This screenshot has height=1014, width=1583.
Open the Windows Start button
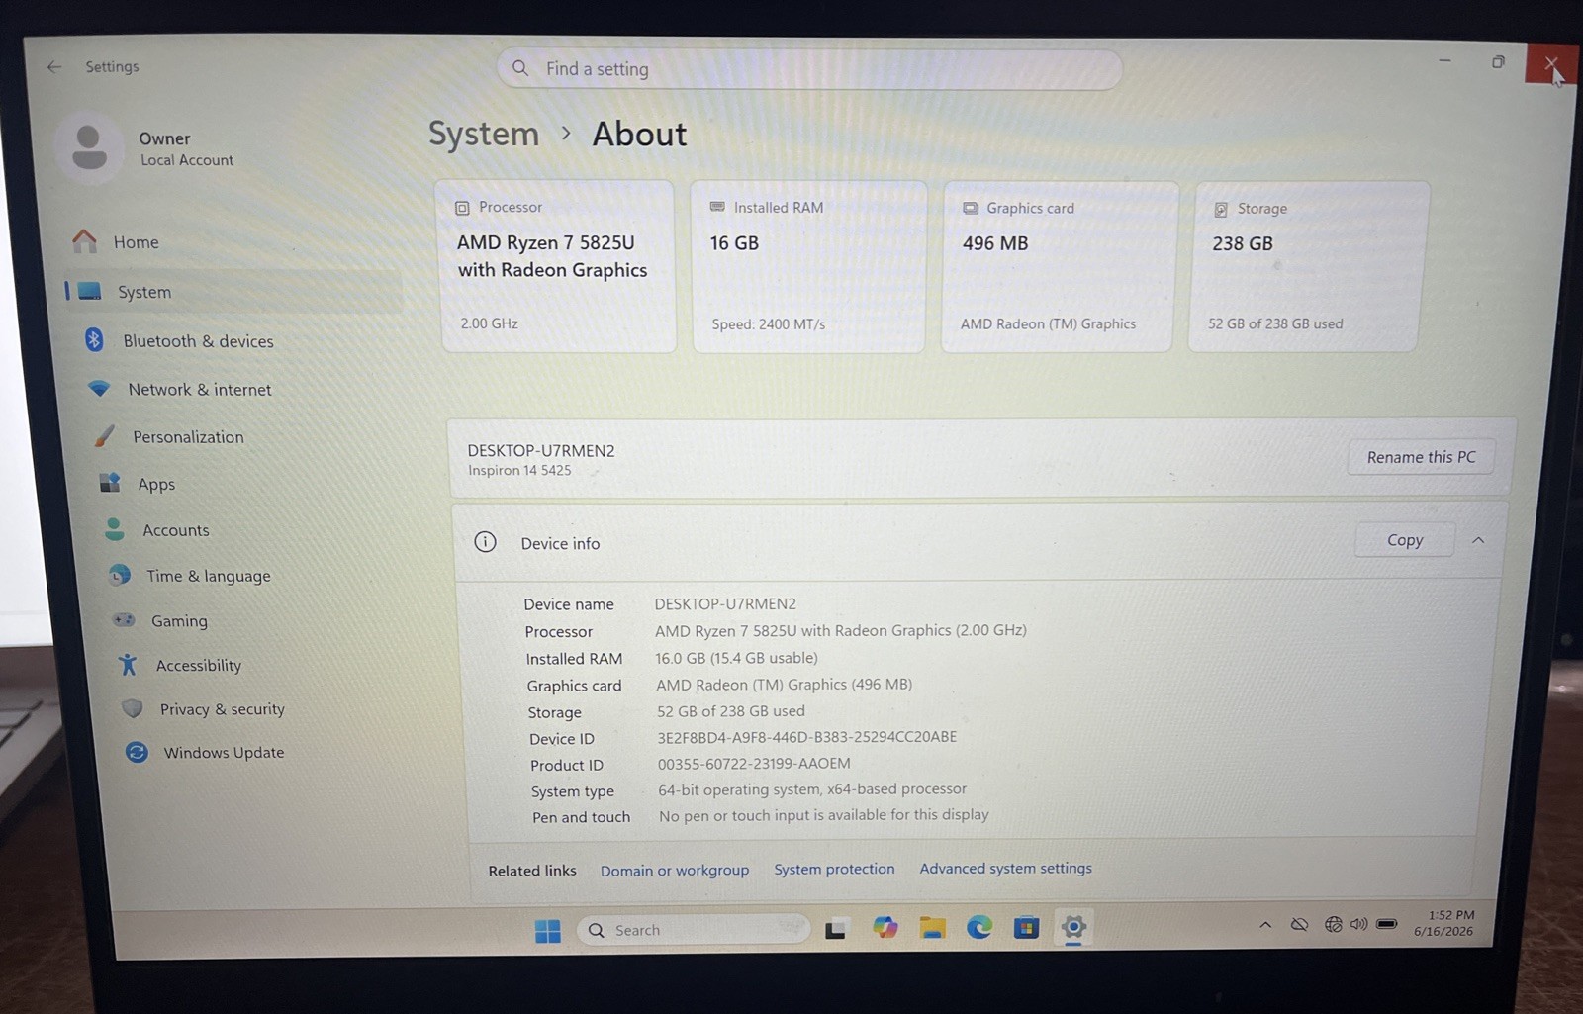[x=547, y=931]
